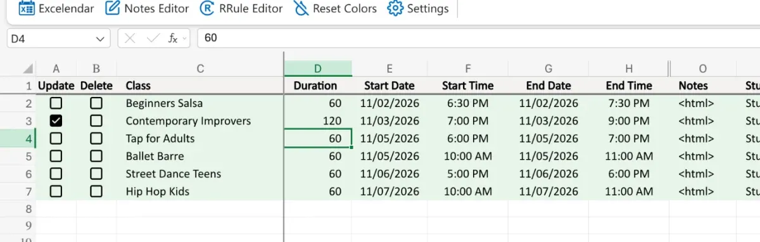Tick Delete checkbox for Contemporary Improvers

click(96, 121)
